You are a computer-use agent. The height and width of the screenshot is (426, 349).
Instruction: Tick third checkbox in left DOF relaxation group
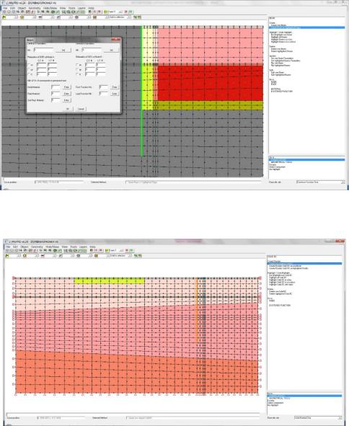click(x=29, y=74)
